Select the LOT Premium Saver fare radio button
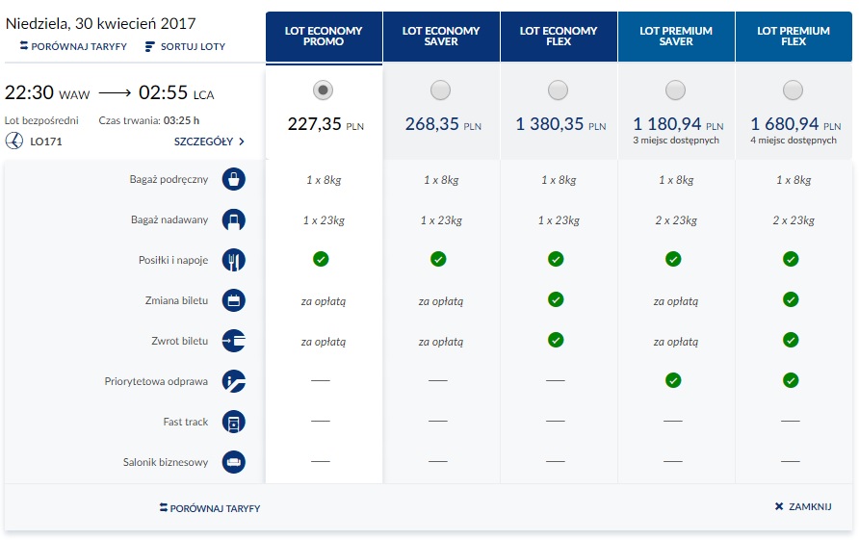Image resolution: width=859 pixels, height=540 pixels. 675,90
